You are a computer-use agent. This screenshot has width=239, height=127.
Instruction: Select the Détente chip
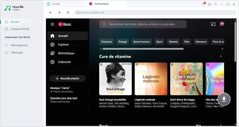[173, 42]
